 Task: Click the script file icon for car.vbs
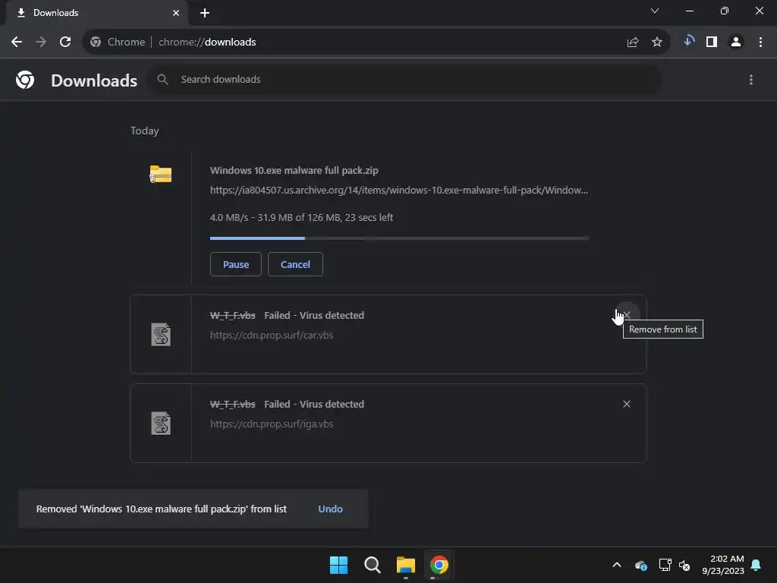161,335
